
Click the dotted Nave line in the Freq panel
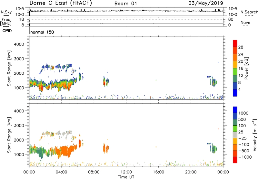[126, 19]
